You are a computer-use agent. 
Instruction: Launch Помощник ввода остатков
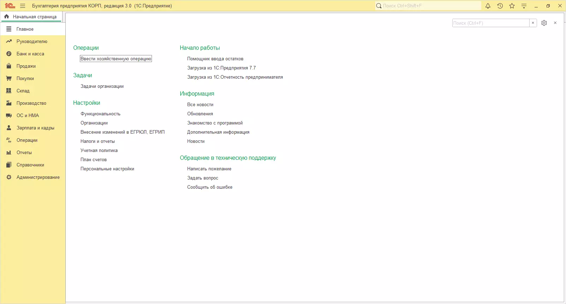215,59
